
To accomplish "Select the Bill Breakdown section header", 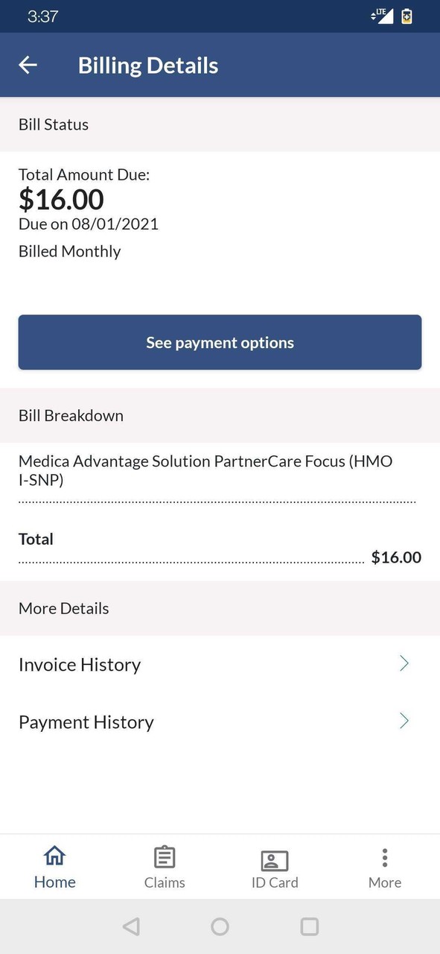I will click(71, 415).
